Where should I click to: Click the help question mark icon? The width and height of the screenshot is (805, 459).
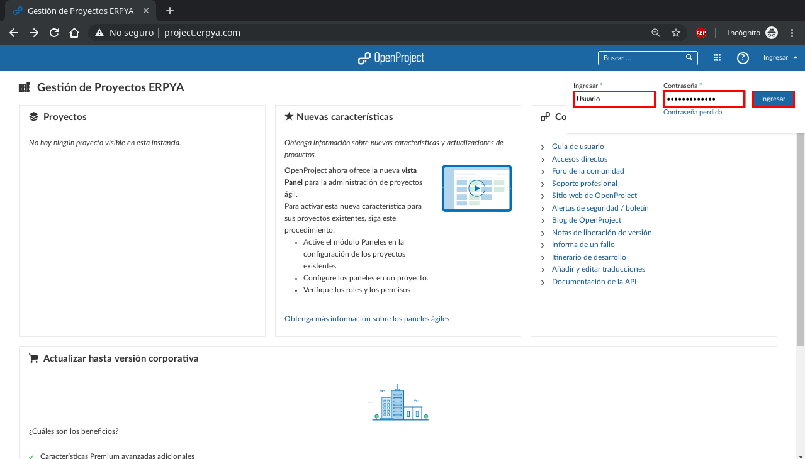coord(743,57)
